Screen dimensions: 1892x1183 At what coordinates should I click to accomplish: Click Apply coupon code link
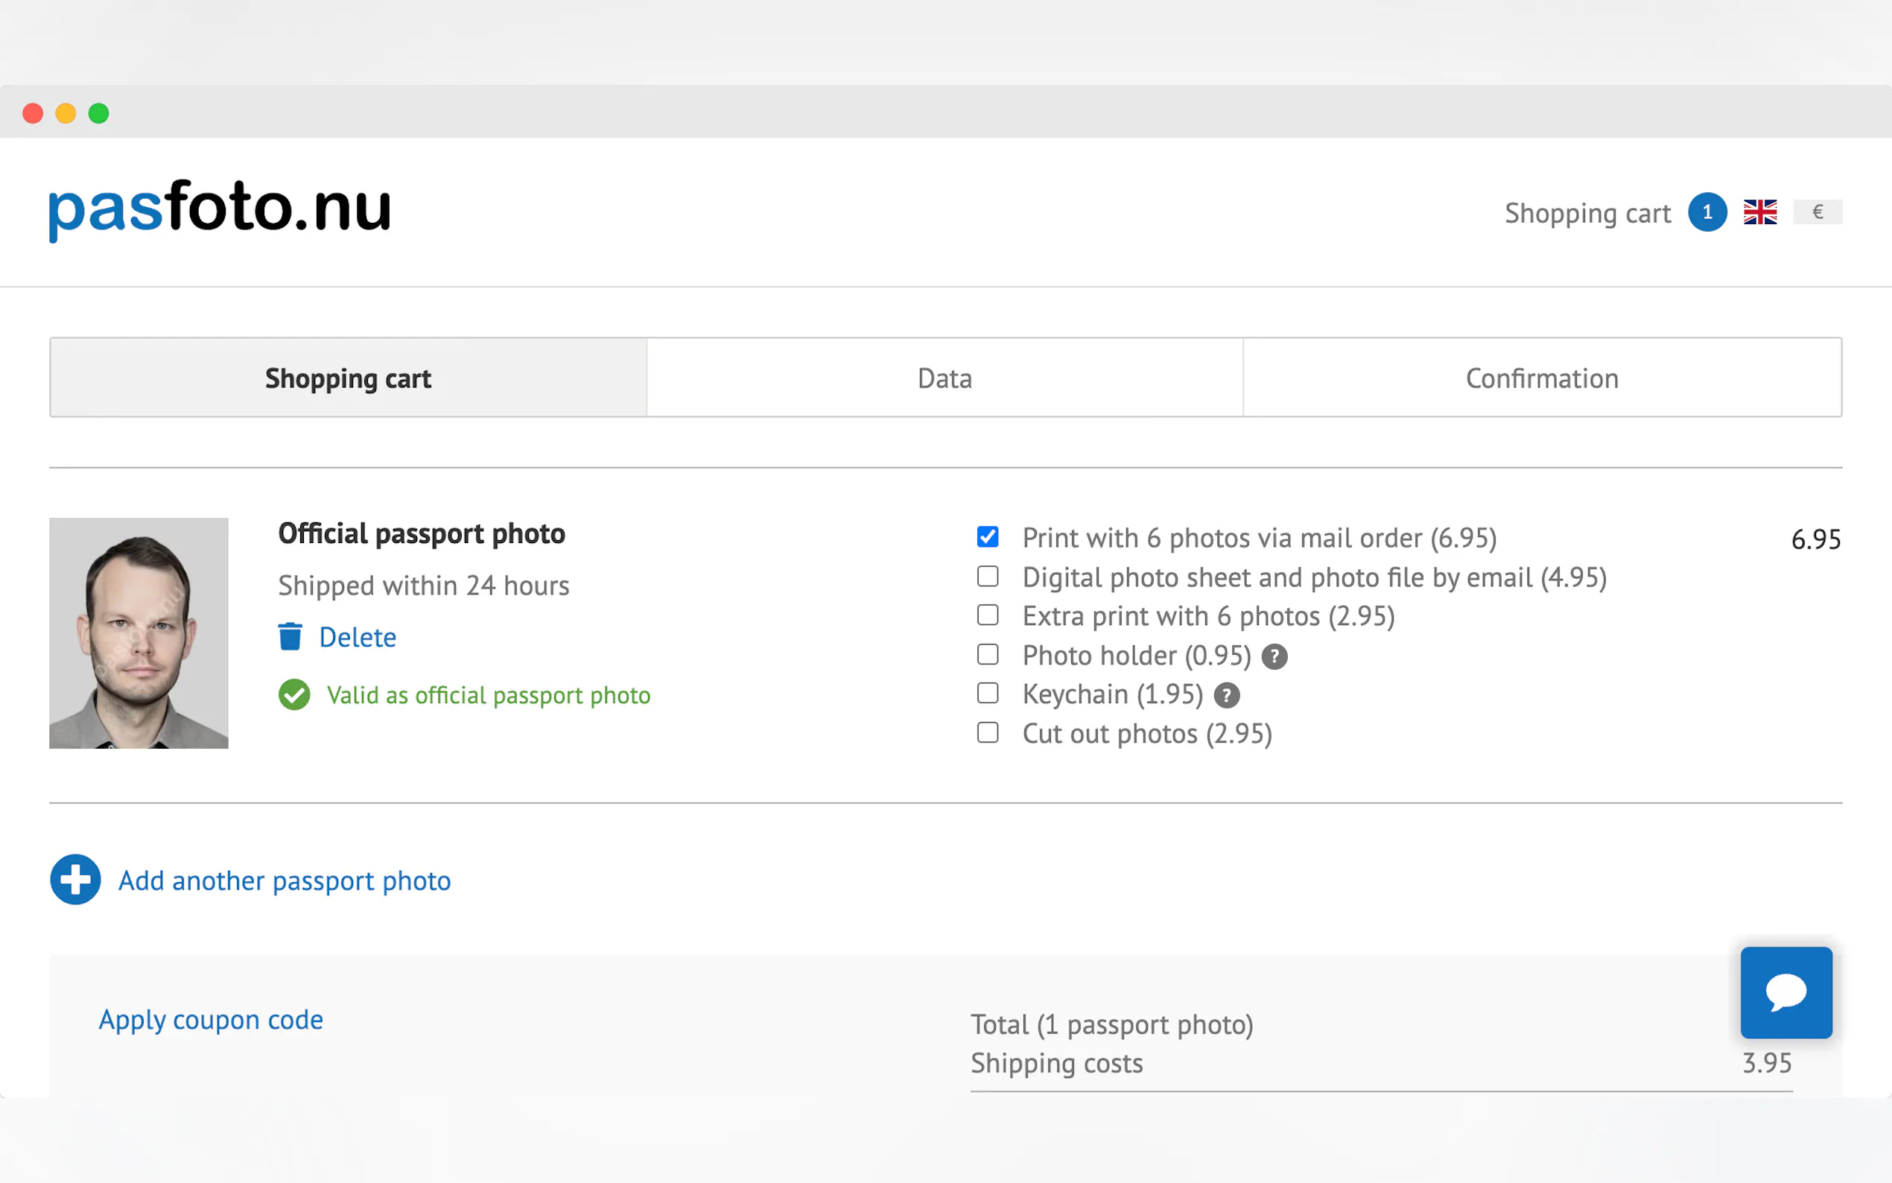point(210,1019)
